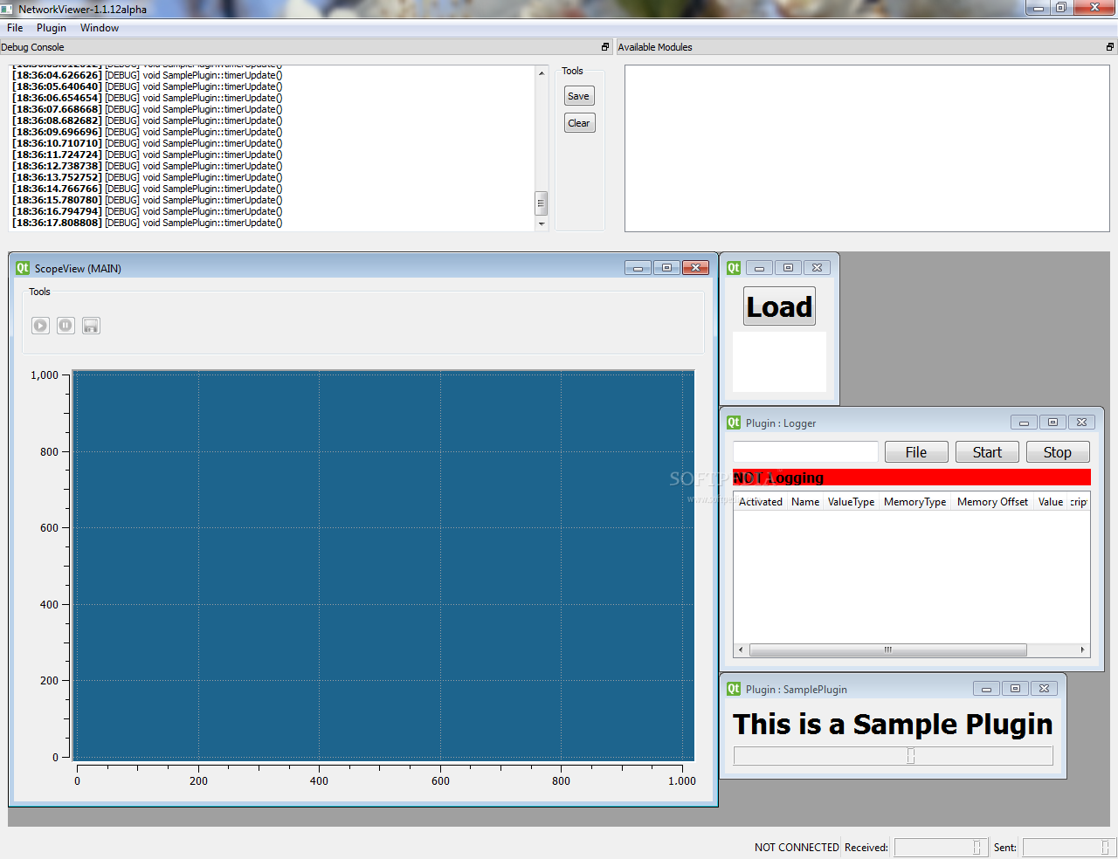Maximize the Plugin : SamplePlugin subwindow
This screenshot has width=1118, height=859.
click(x=1015, y=689)
